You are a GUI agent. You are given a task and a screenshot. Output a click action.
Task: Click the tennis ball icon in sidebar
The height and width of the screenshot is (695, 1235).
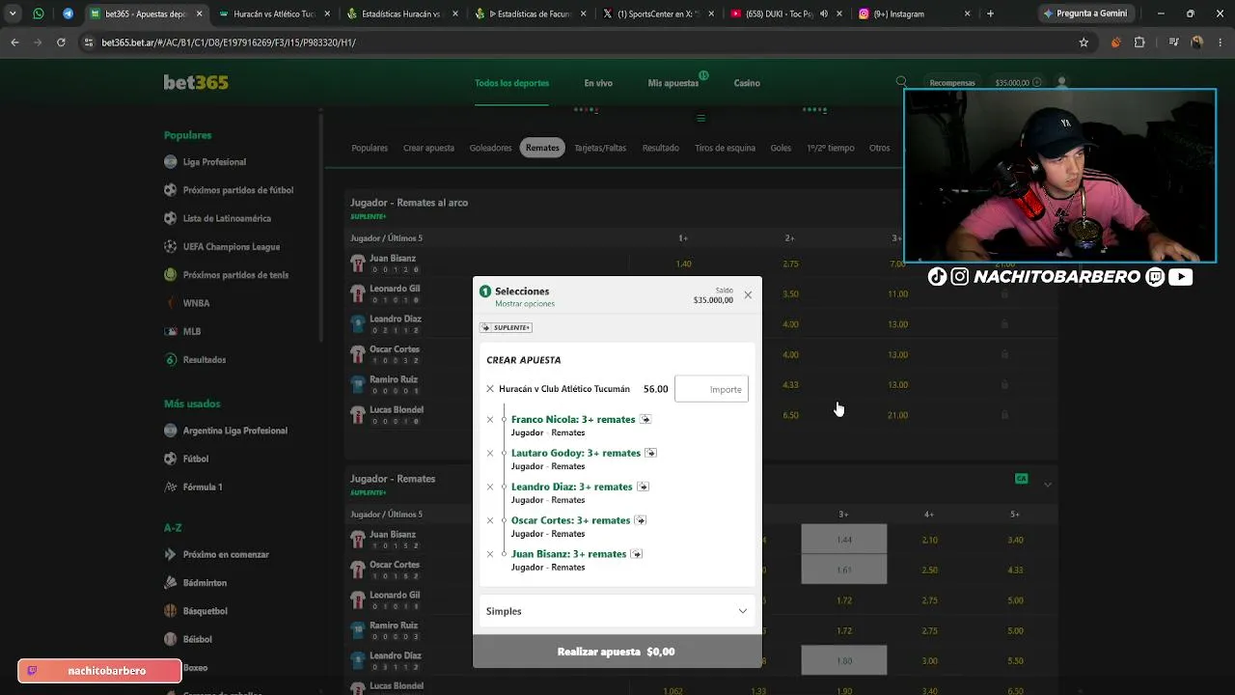(171, 275)
